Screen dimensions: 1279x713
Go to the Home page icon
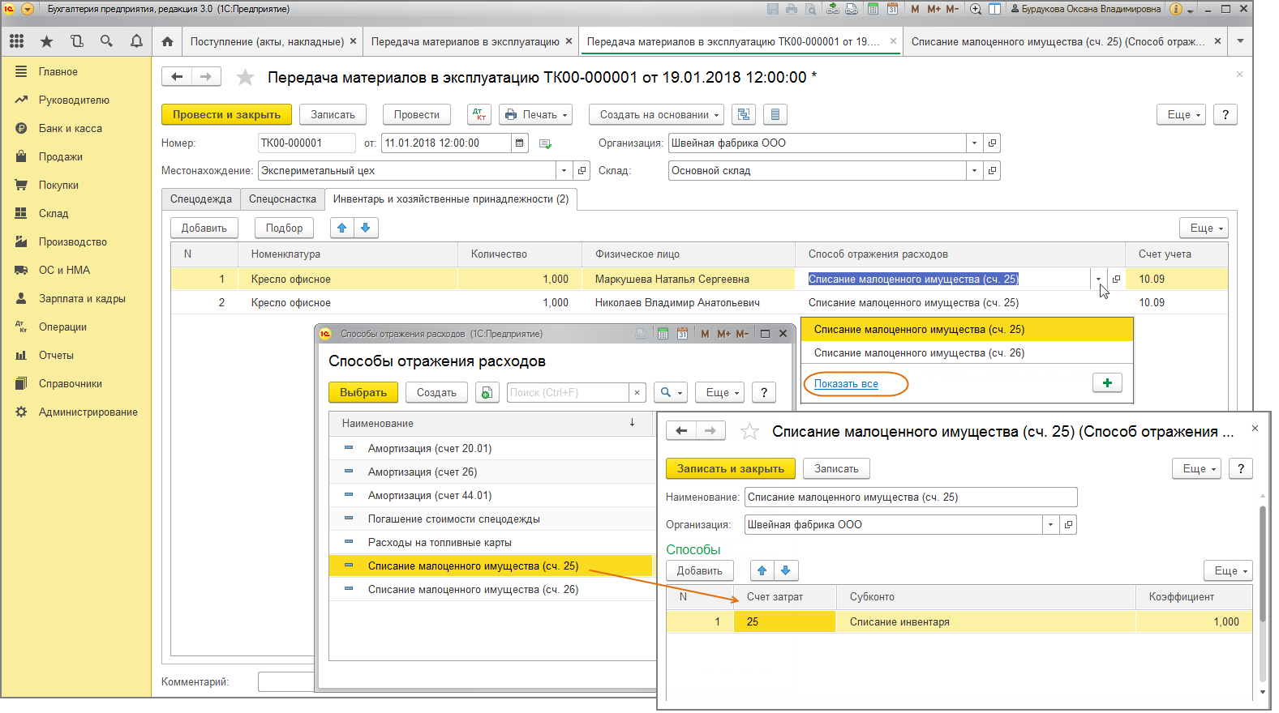167,41
